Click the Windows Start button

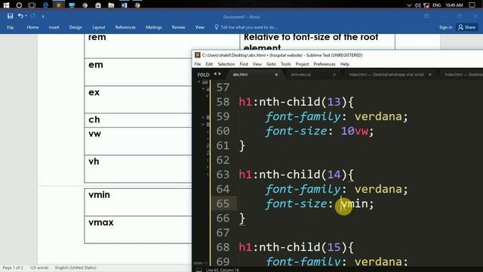coord(6,5)
